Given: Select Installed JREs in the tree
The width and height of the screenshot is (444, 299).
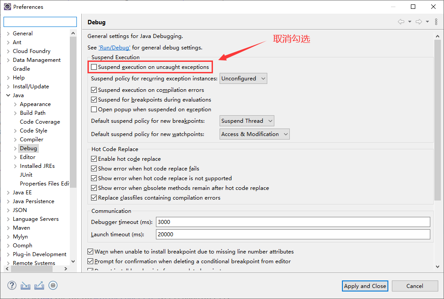Looking at the screenshot, I should [x=37, y=166].
